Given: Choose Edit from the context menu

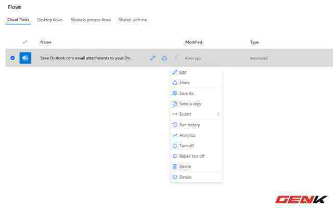Looking at the screenshot, I should point(196,72).
